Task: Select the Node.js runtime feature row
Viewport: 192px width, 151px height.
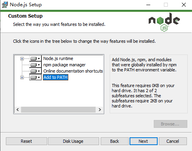Action: click(58, 58)
